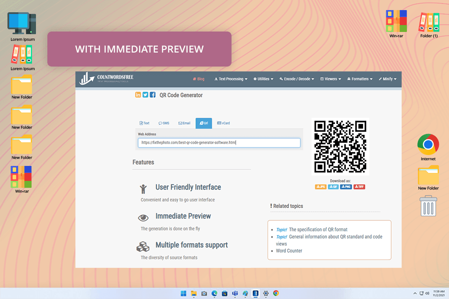The width and height of the screenshot is (449, 299).
Task: Click the 'QR Code Generator' page title
Action: click(181, 95)
